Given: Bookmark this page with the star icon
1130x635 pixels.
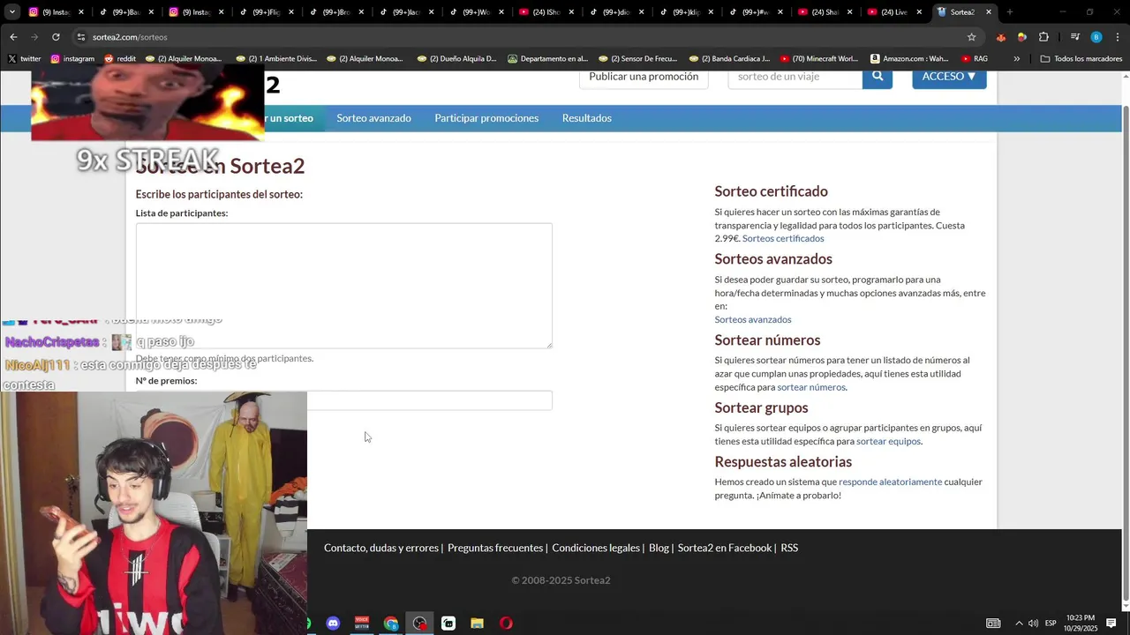Looking at the screenshot, I should click(x=972, y=37).
